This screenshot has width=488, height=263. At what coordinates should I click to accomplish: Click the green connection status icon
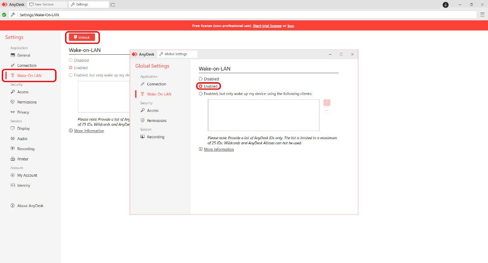(x=4, y=14)
